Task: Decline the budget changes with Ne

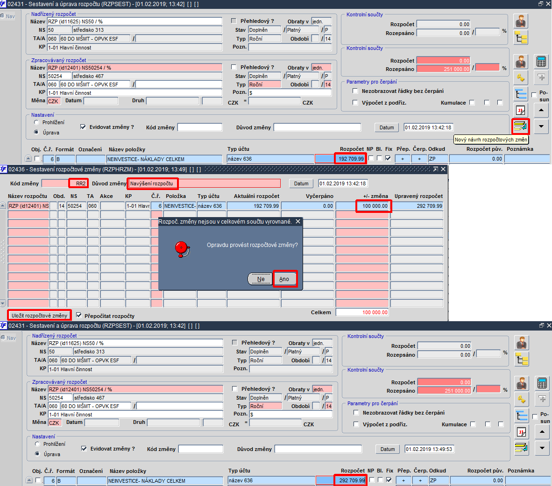Action: click(x=261, y=279)
